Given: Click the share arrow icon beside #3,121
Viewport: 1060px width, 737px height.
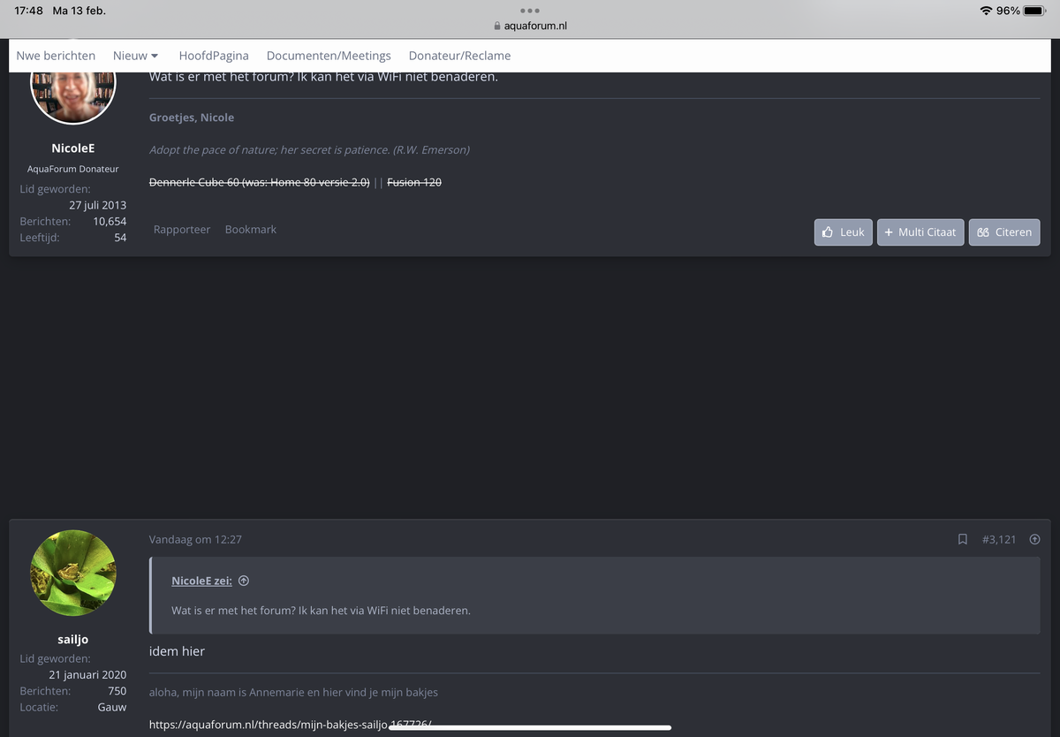Looking at the screenshot, I should coord(1034,539).
